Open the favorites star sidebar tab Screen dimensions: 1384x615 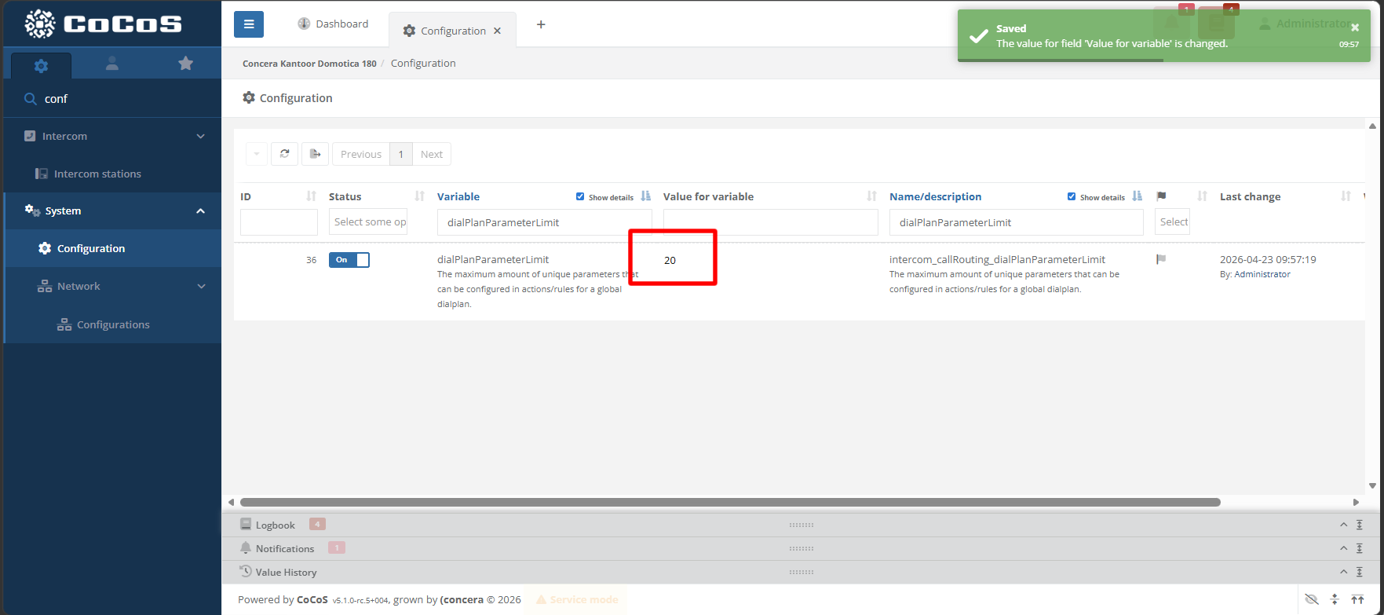185,64
